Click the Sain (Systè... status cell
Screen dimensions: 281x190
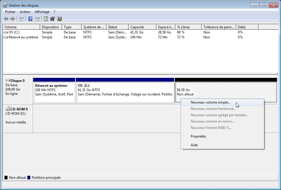[x=117, y=37]
